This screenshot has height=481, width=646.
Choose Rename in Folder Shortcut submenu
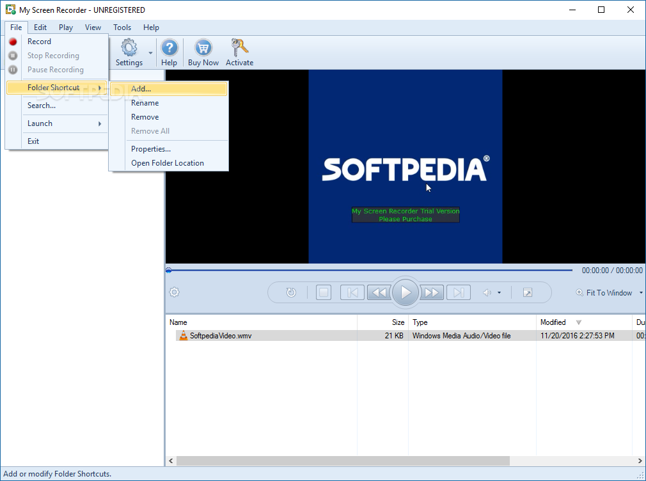pos(168,103)
